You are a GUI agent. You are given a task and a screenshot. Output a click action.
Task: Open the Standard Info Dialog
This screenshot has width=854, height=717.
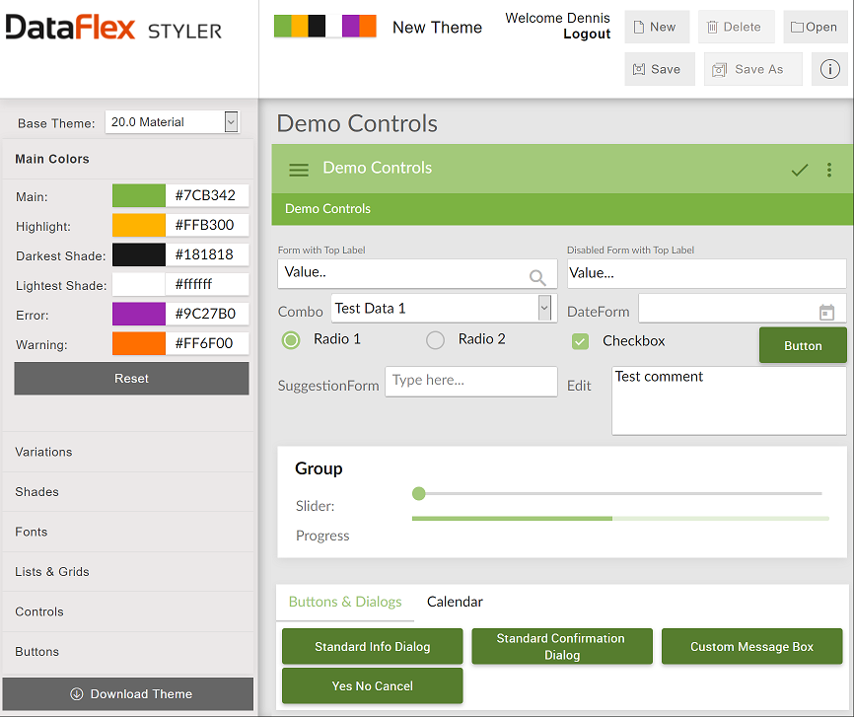coord(373,646)
